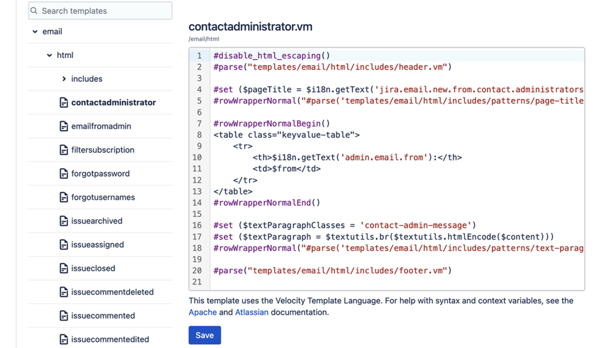Click the emailfromadmin file icon
Viewport: 612px width, 348px height.
(64, 126)
